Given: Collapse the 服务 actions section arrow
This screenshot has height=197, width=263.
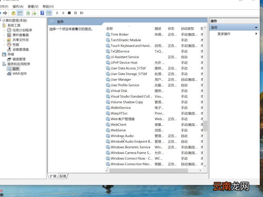Looking at the screenshot, I should point(256,27).
